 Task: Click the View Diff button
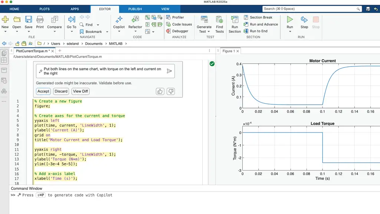81,91
